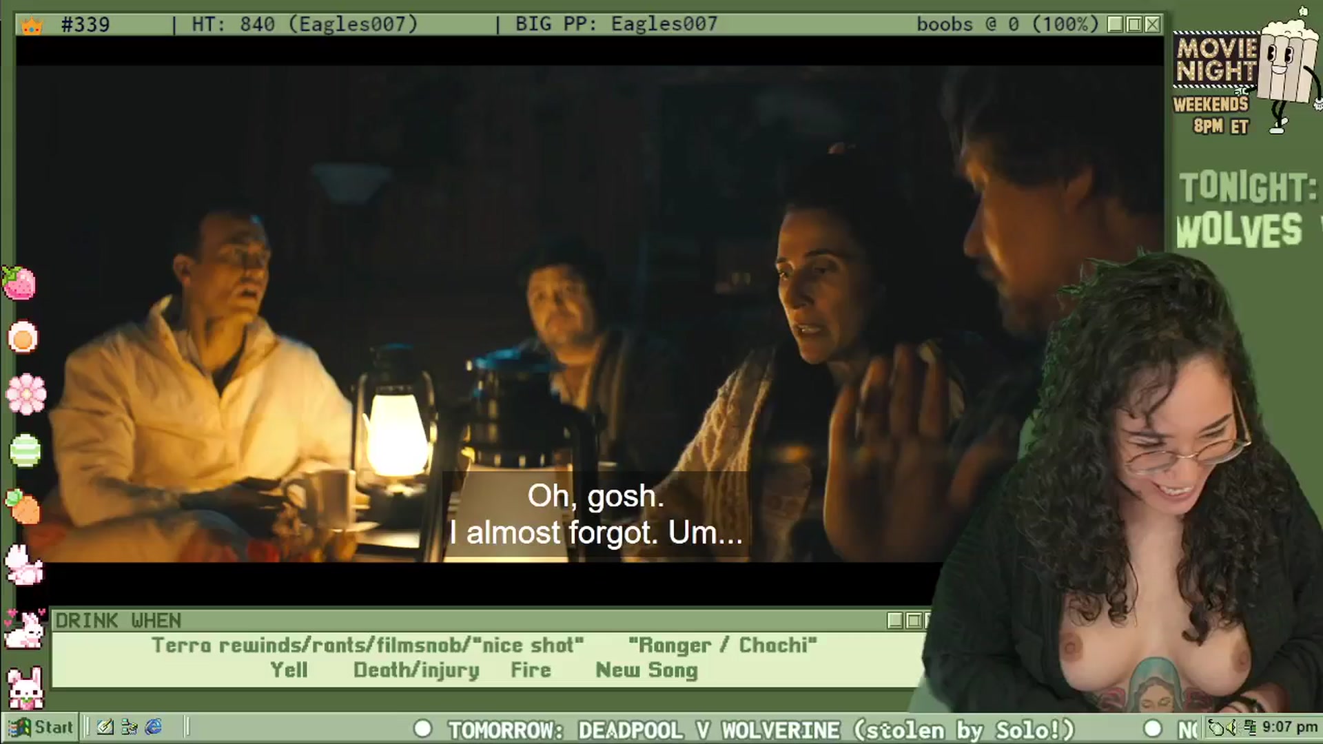1323x744 pixels.
Task: Click the 'TONIGHT:' heading text
Action: click(x=1248, y=187)
